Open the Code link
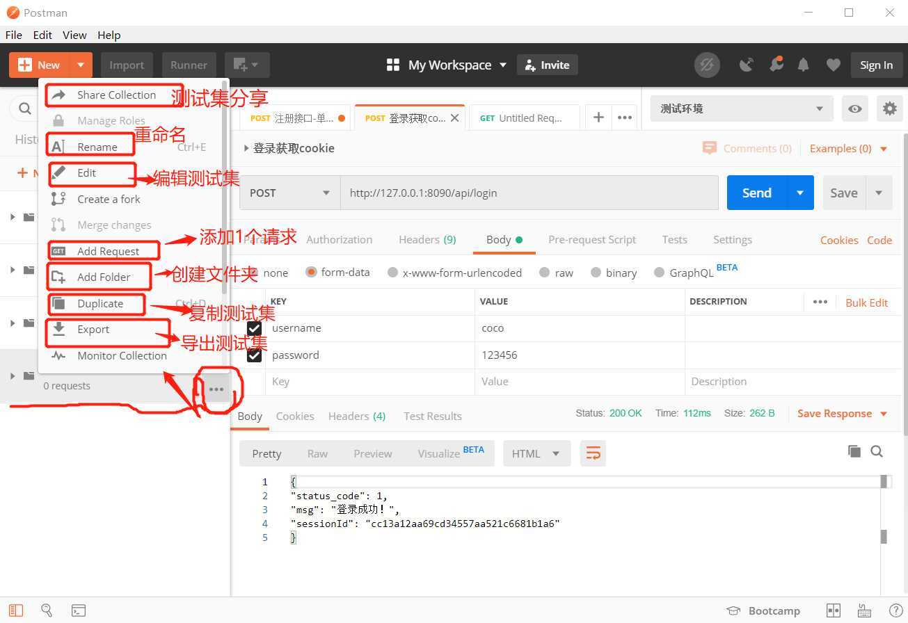908x623 pixels. coord(879,240)
